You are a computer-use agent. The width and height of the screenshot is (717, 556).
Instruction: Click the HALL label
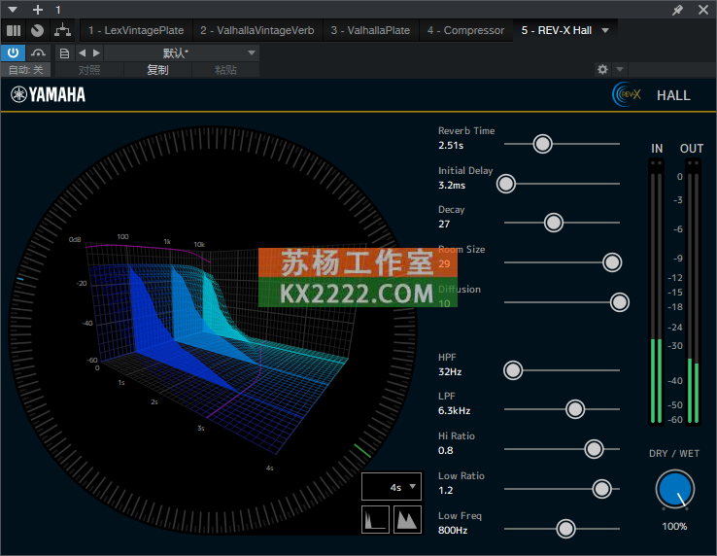(673, 95)
